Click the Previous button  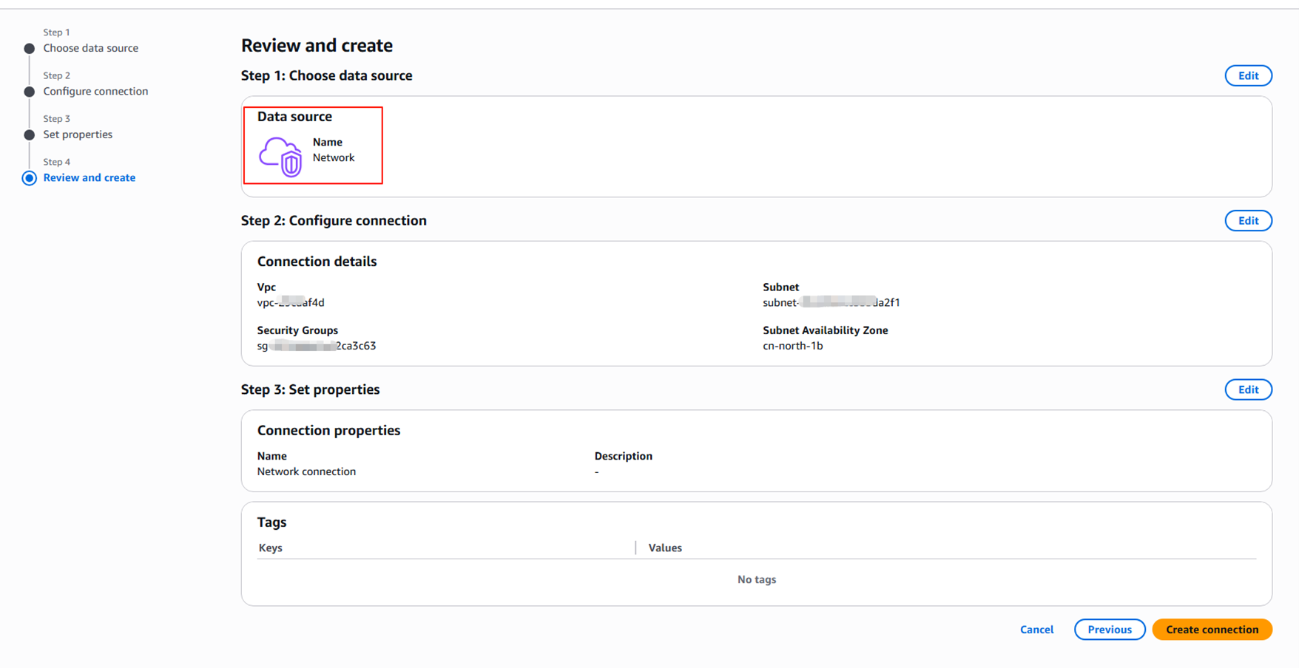(1109, 630)
